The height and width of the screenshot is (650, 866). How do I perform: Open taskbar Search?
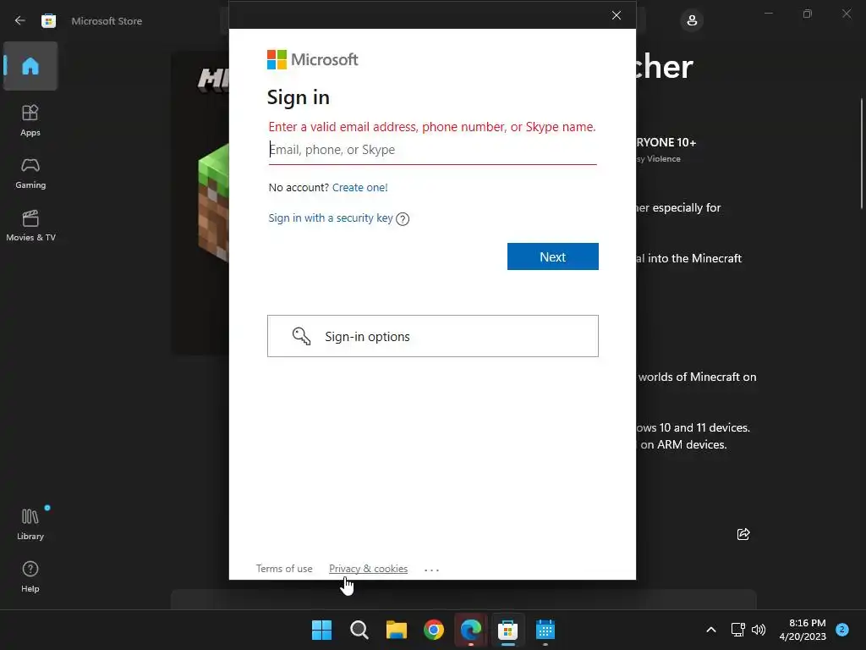click(359, 630)
